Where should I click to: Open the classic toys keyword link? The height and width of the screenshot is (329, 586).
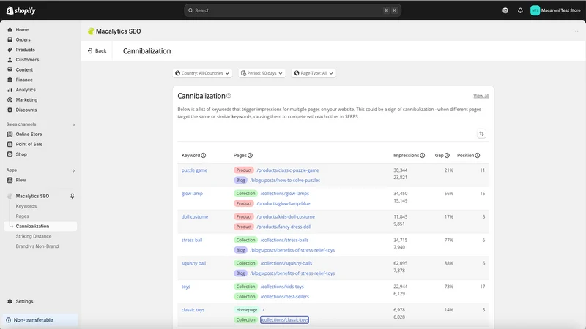(193, 309)
